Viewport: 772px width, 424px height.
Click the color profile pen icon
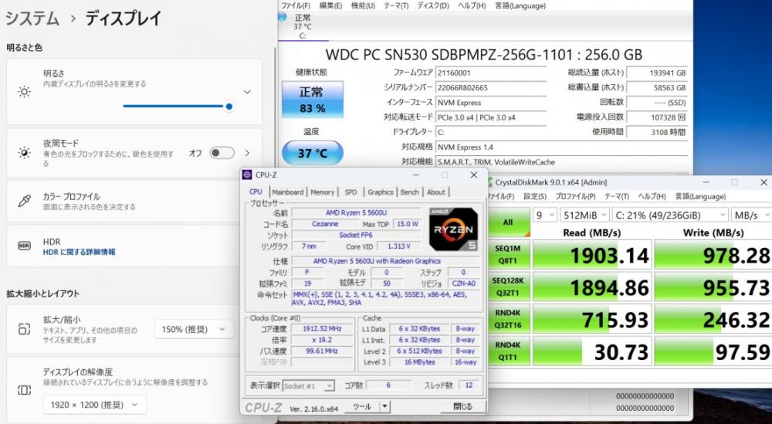[24, 201]
